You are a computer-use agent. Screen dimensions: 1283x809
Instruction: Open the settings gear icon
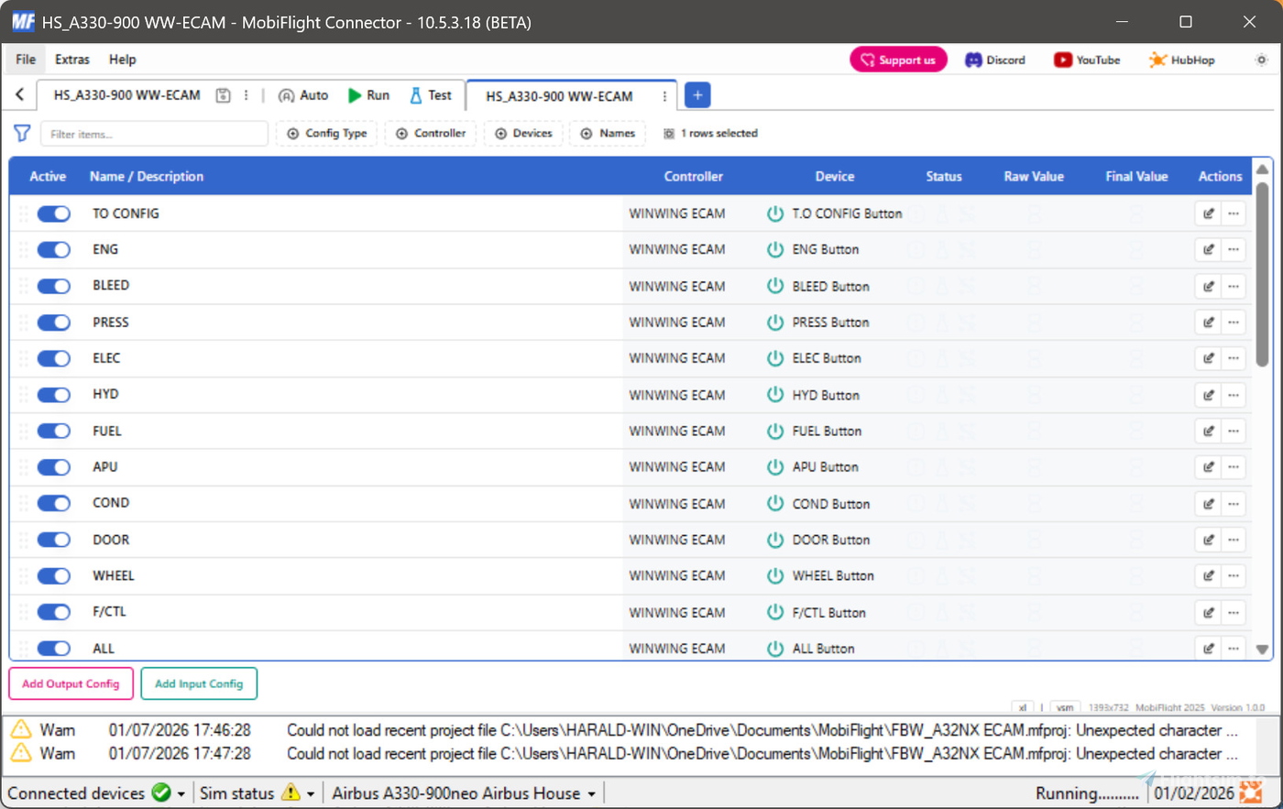(x=1261, y=60)
